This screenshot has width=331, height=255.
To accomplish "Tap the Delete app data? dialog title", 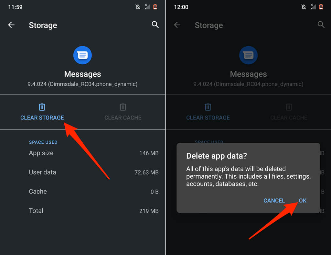I will coord(217,156).
